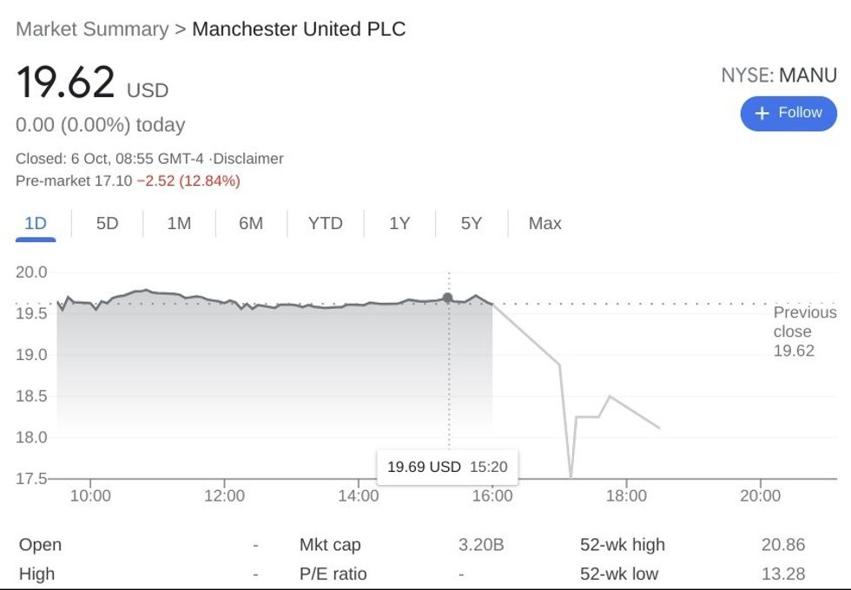Click the after-hours low point on chart
Viewport: 851px width, 590px height.
(571, 476)
